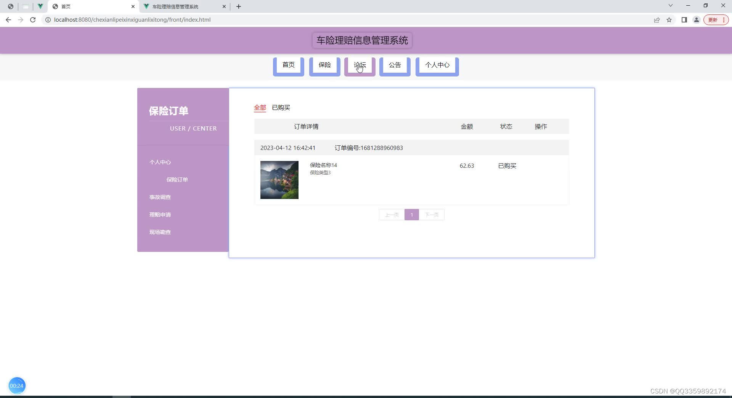Screen dimensions: 732x398
Task: Switch to the 已购买 orders filter tab
Action: pos(281,108)
